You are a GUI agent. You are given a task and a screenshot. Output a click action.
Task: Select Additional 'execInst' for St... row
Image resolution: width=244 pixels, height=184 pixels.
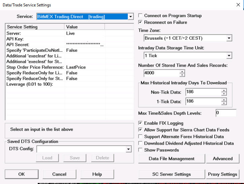click(x=69, y=62)
